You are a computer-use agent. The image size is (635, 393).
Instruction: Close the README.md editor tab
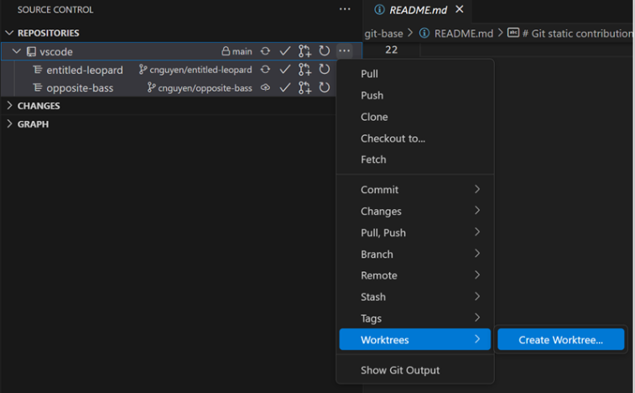pos(459,10)
